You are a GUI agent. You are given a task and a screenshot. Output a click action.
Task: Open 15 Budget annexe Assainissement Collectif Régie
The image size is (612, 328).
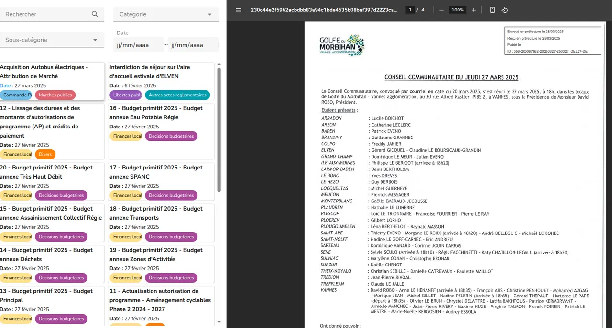point(52,222)
